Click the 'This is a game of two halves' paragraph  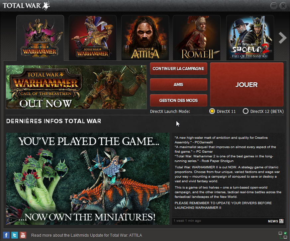point(228,192)
